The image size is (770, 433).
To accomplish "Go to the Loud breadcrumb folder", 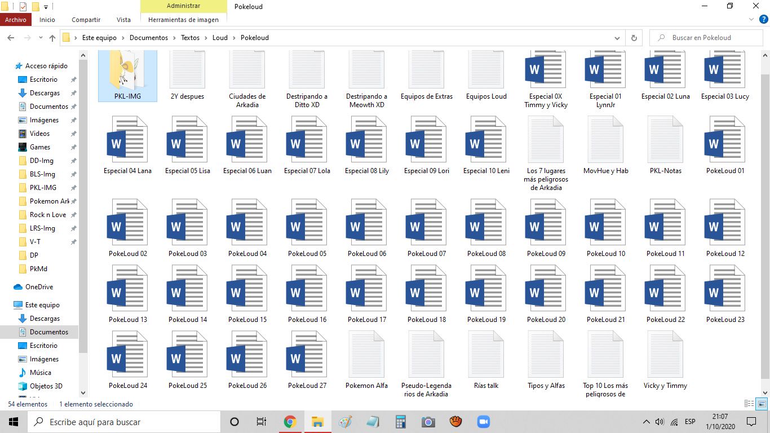I will click(x=220, y=38).
